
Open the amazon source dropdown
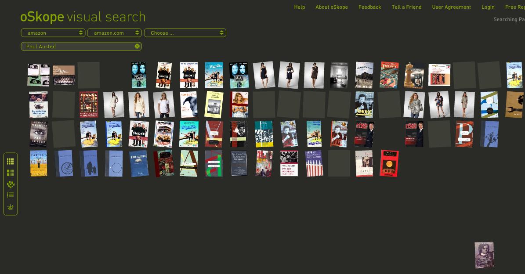pos(53,33)
